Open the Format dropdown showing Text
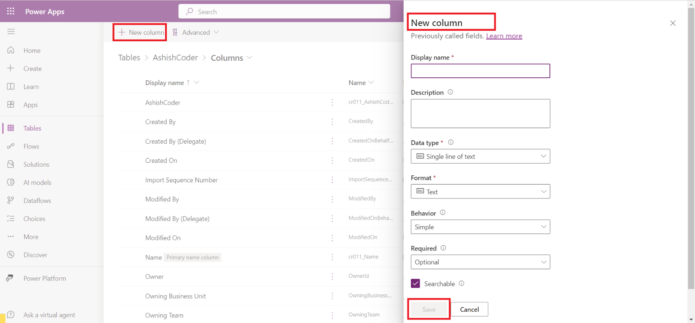The height and width of the screenshot is (323, 695). (480, 191)
